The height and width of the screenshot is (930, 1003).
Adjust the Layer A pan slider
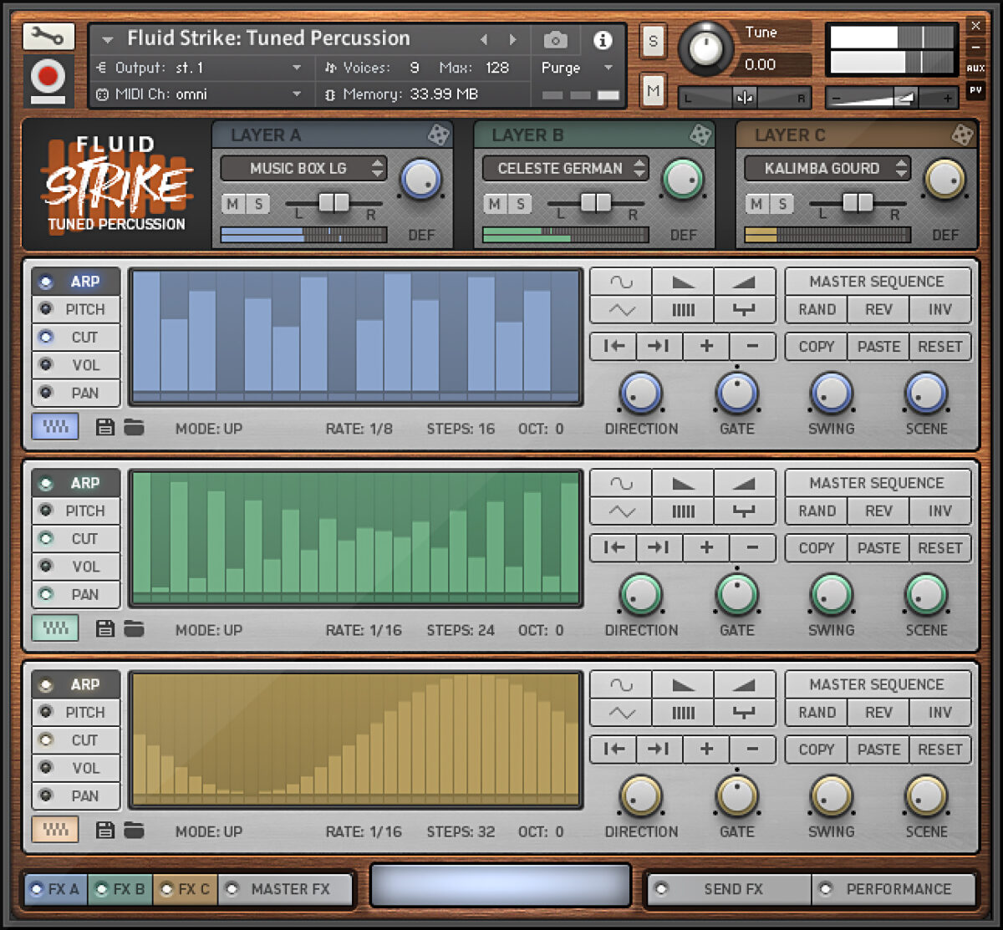[x=333, y=203]
